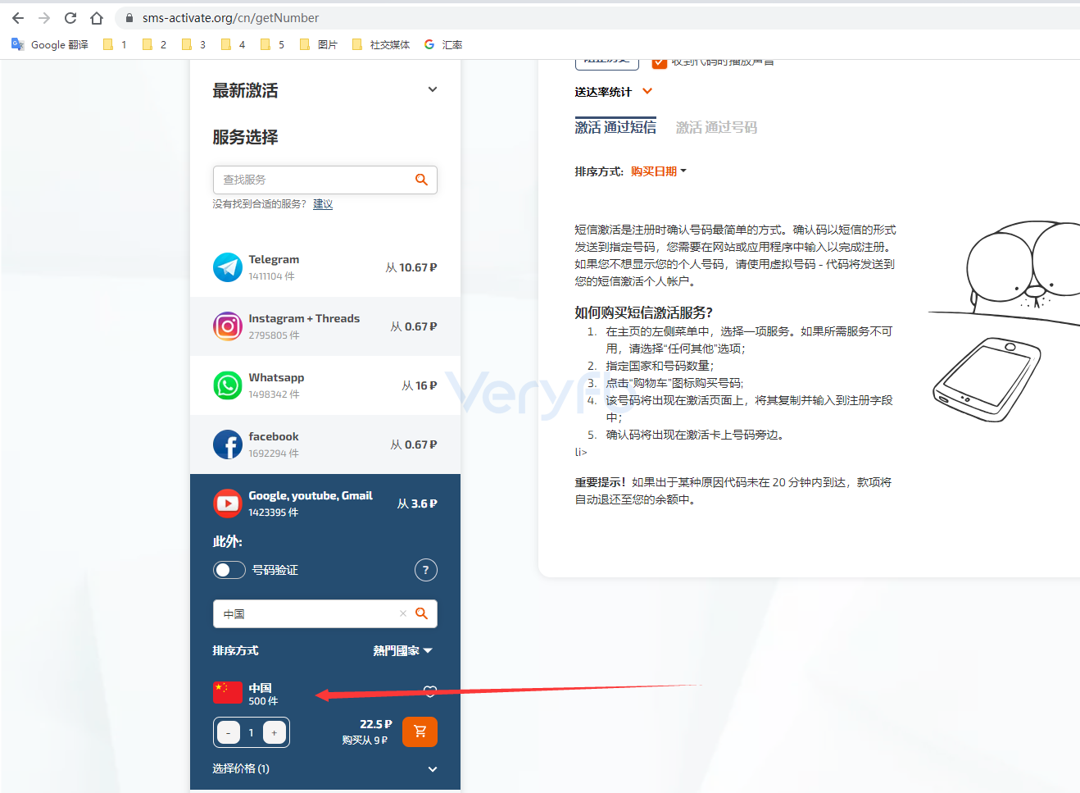Image resolution: width=1080 pixels, height=793 pixels.
Task: Select the Whatsapp service icon
Action: pyautogui.click(x=228, y=385)
